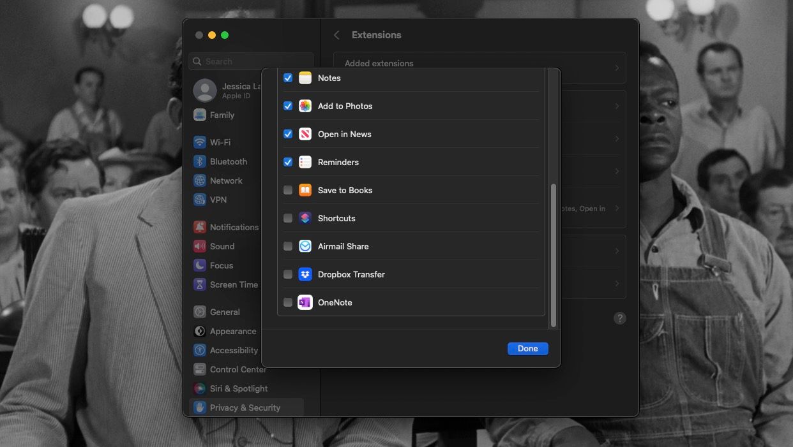This screenshot has height=447, width=793.
Task: Click the back chevron beside Extensions
Action: (336, 35)
